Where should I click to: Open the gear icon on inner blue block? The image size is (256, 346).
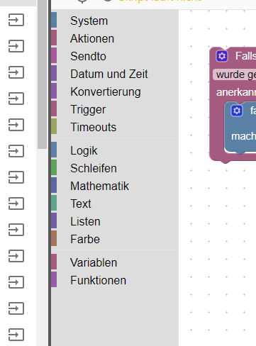[237, 111]
